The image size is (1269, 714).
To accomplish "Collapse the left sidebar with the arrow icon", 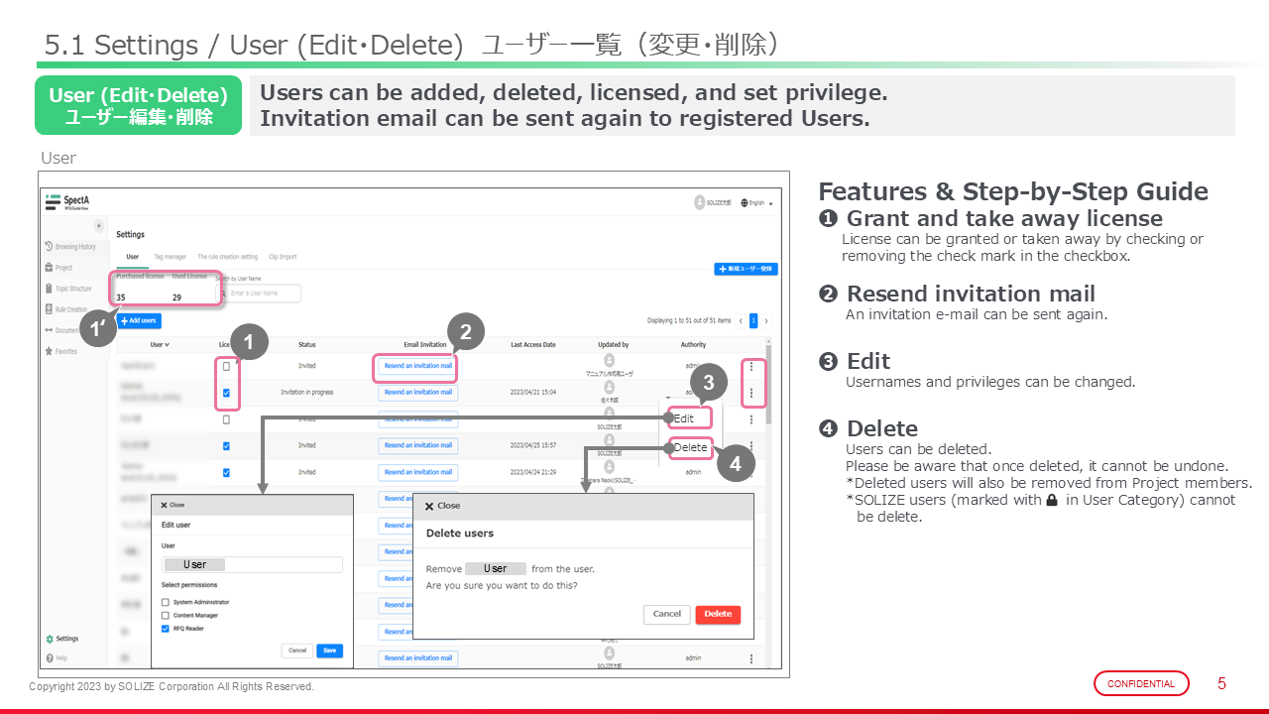I will point(99,226).
